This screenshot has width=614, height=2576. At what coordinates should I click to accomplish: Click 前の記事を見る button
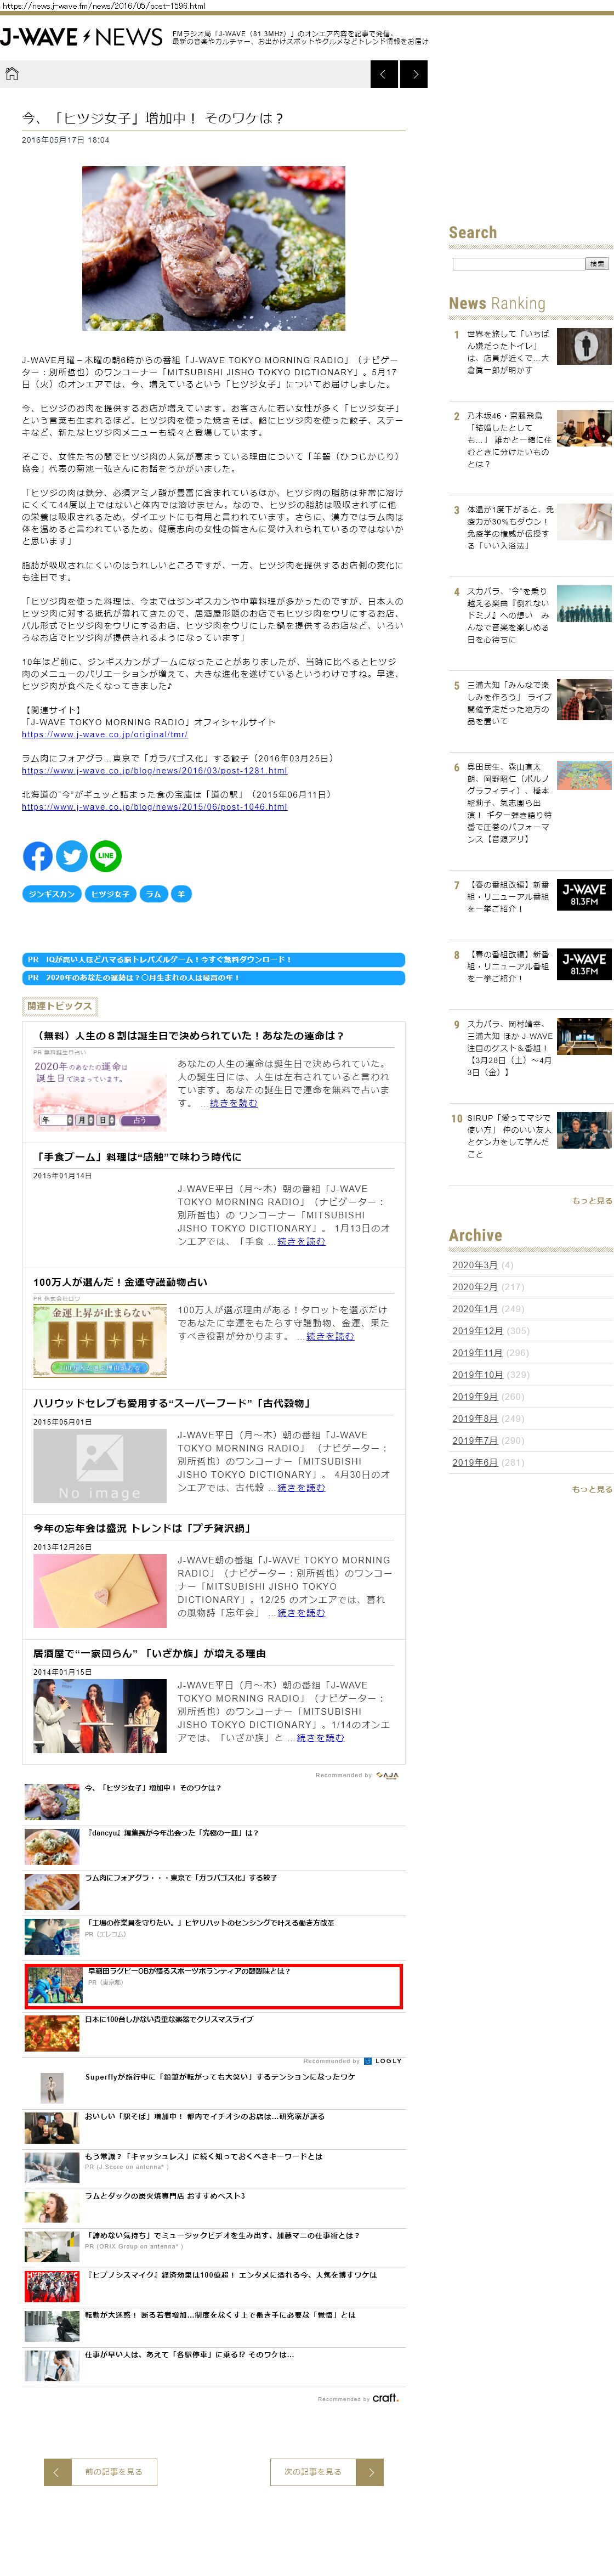tap(101, 2471)
